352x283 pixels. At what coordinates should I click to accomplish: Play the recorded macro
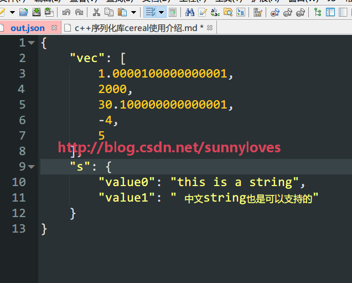pos(288,12)
